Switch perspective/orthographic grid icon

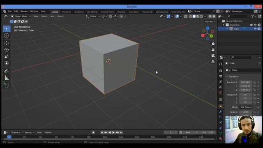[213, 61]
